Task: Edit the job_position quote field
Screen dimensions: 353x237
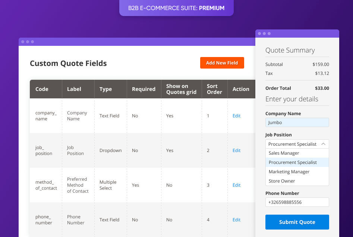Action: click(236, 150)
